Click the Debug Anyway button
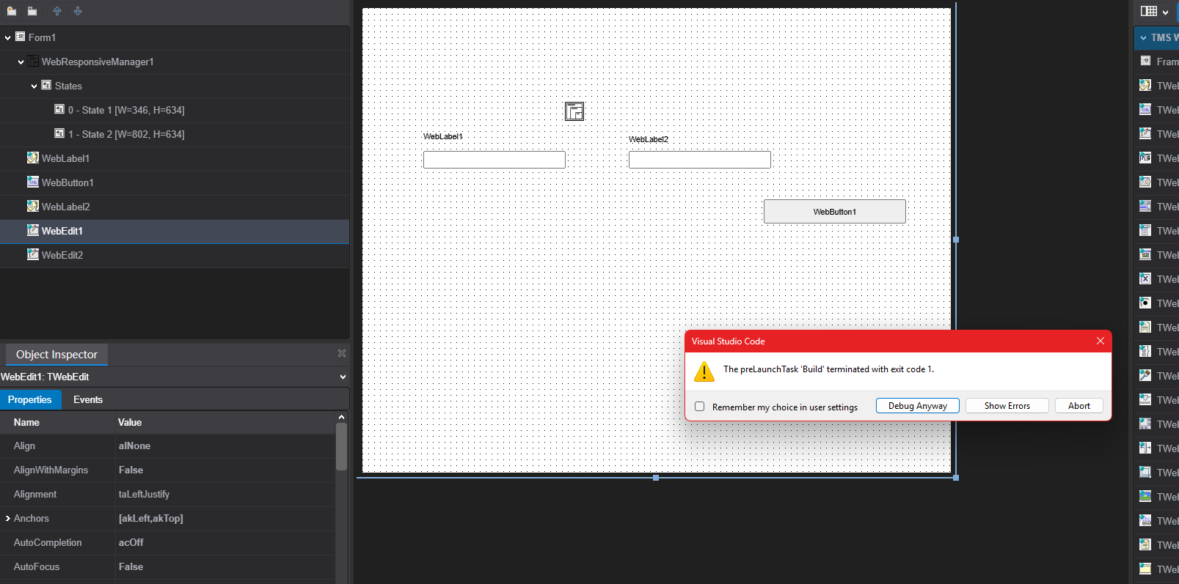Viewport: 1179px width, 584px height. pos(917,406)
